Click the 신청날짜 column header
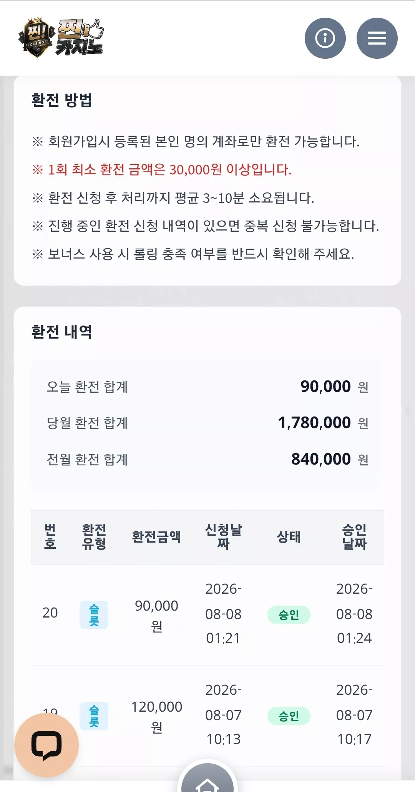415x792 pixels. (x=223, y=537)
